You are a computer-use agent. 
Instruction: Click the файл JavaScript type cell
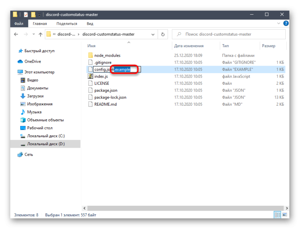pyautogui.click(x=236, y=76)
